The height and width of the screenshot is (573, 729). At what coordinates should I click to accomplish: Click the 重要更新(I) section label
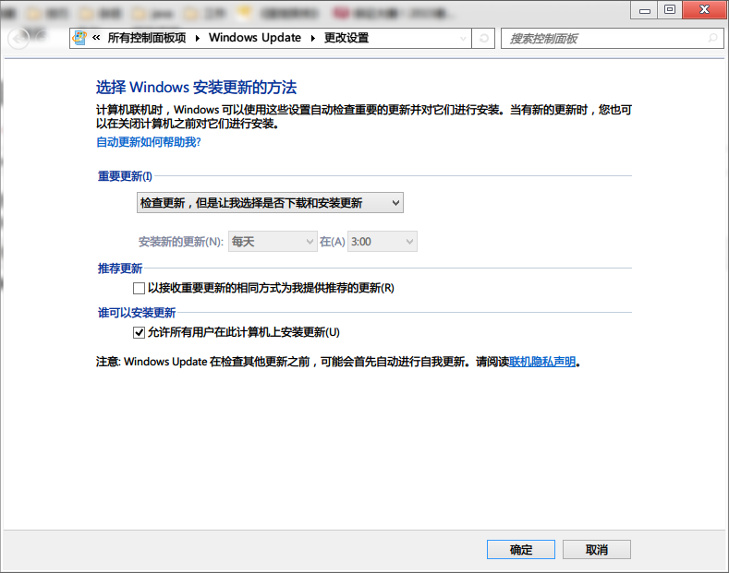(125, 176)
